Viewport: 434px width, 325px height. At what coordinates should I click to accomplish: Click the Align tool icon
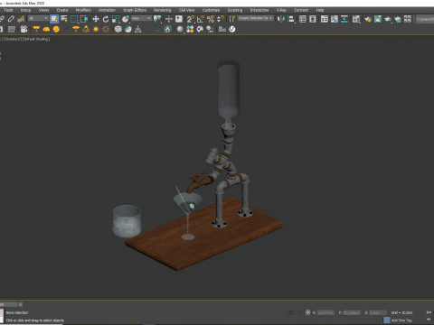pyautogui.click(x=291, y=19)
